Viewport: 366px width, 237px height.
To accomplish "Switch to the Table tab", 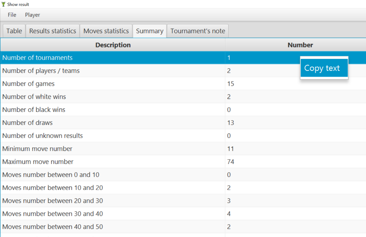I will pyautogui.click(x=14, y=31).
